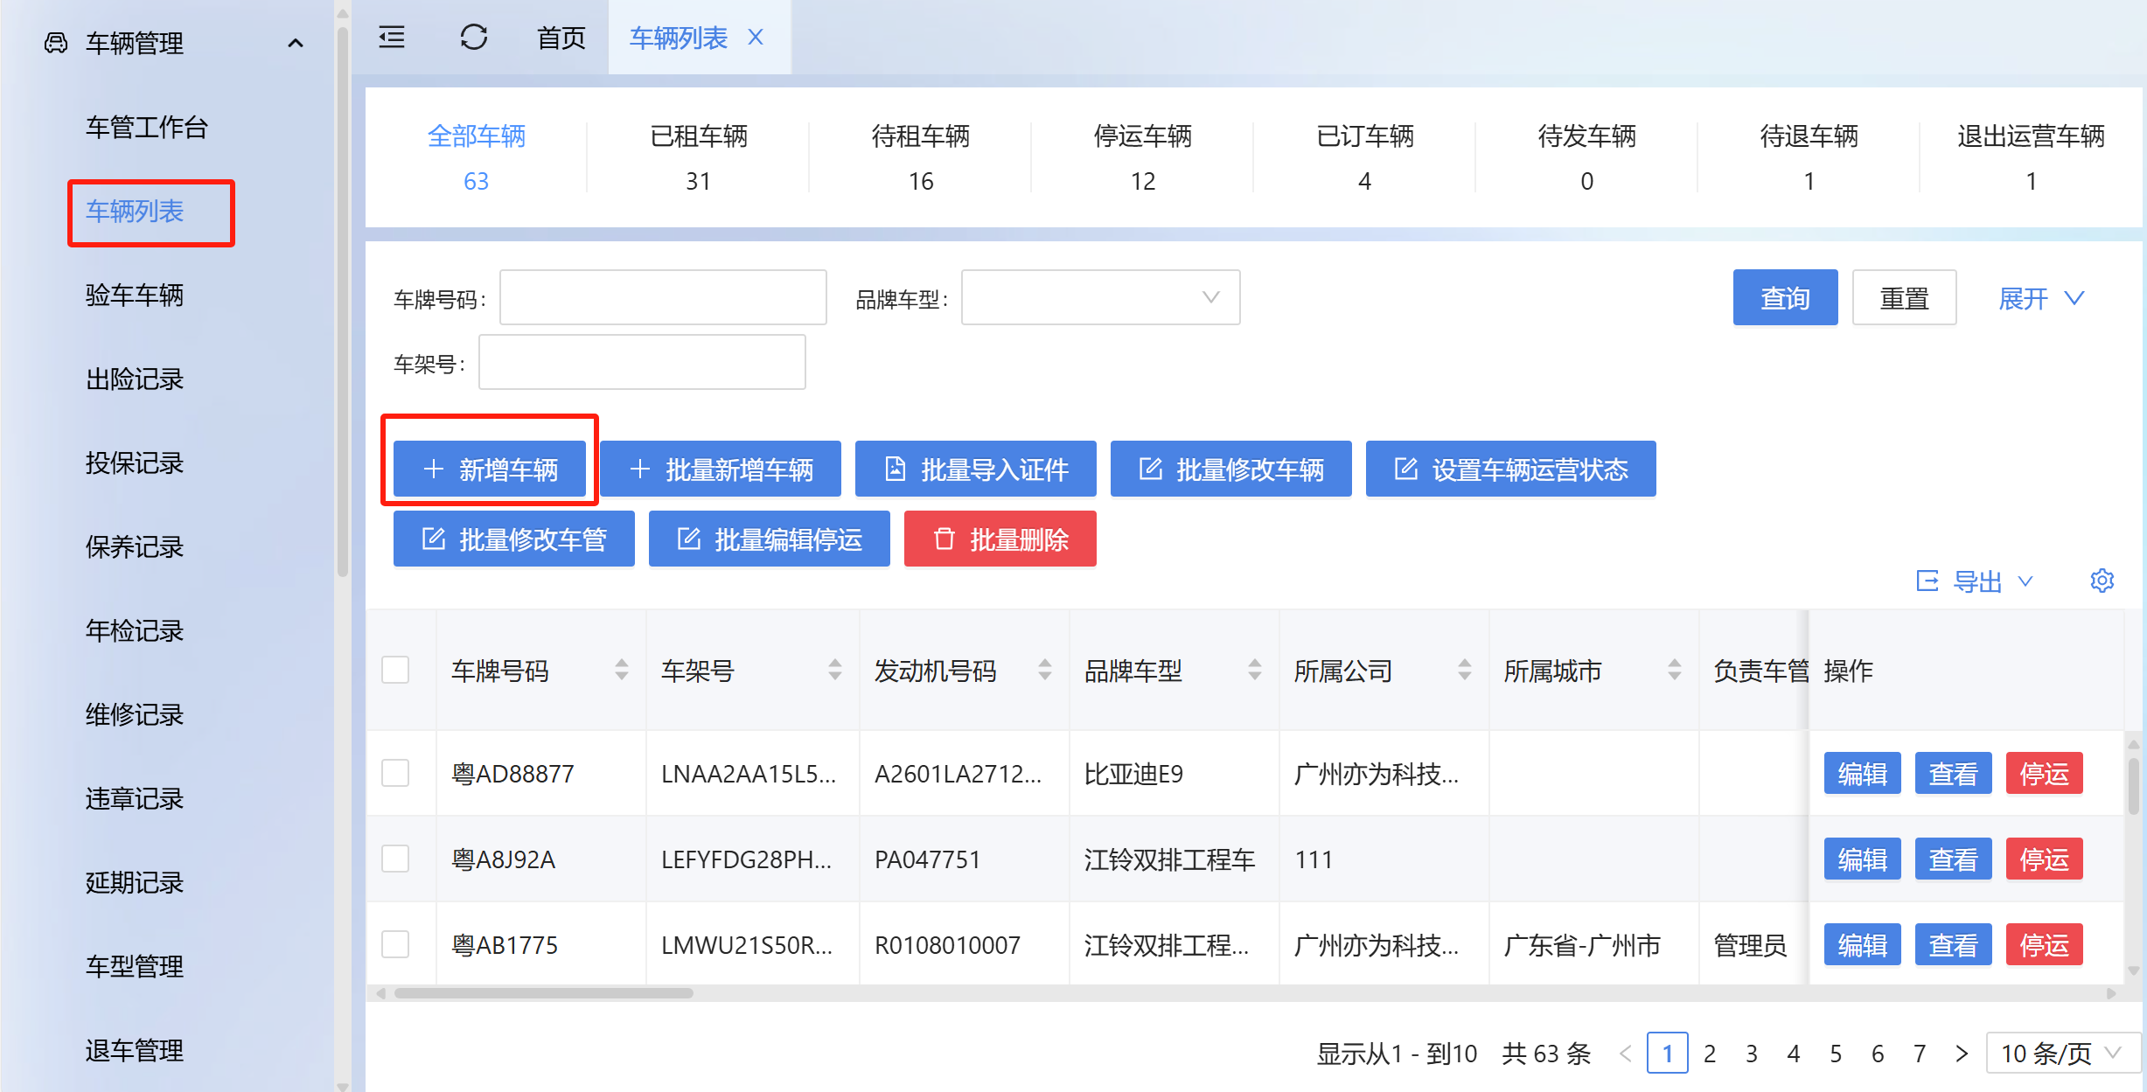Focus the 车牌号码 input field
Image resolution: width=2147 pixels, height=1092 pixels.
coord(662,298)
